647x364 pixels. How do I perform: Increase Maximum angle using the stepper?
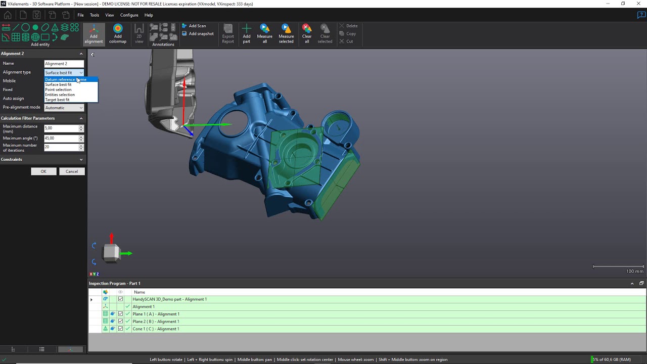pos(81,136)
